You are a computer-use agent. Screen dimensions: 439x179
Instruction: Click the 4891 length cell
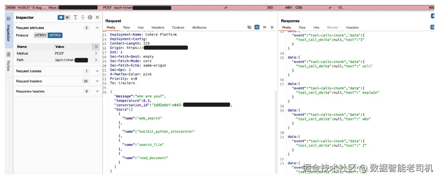(x=289, y=7)
